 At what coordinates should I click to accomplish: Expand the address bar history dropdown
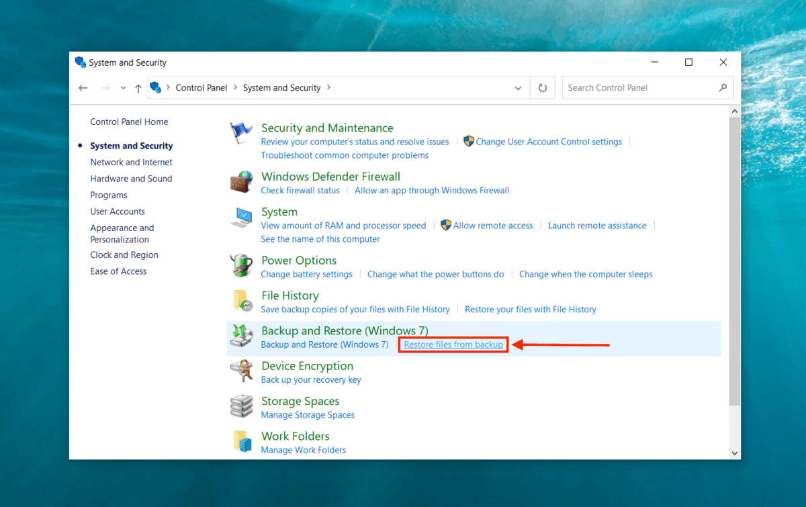coord(518,88)
